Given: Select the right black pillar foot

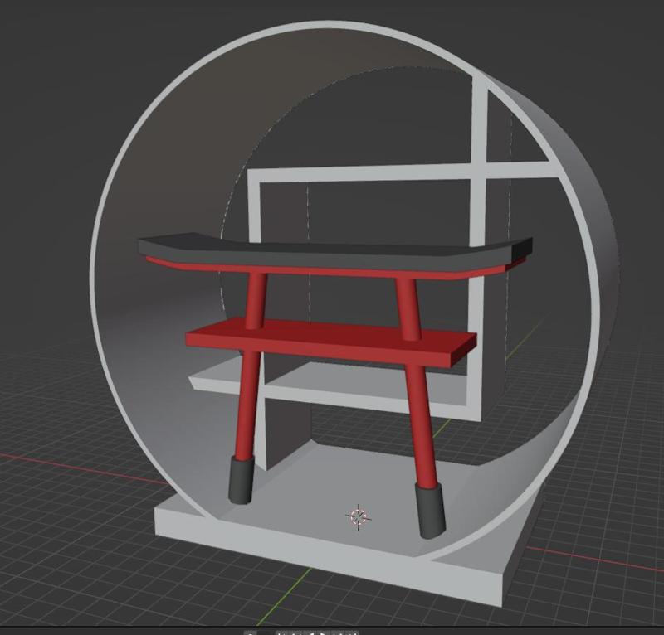Looking at the screenshot, I should (430, 511).
